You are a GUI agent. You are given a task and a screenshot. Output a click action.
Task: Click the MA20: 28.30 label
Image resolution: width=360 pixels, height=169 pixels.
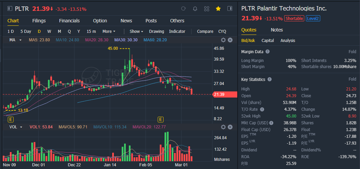(97, 40)
